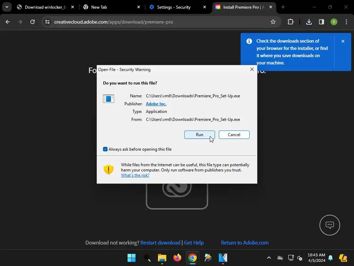
Task: Switch to the Download winlocker tab
Action: coord(45,7)
